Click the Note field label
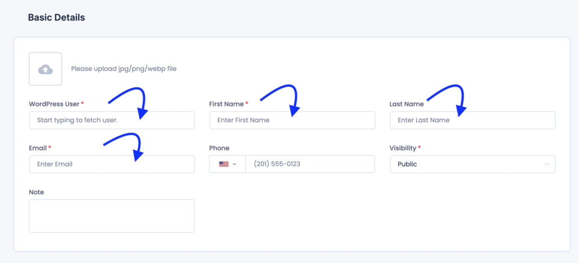The height and width of the screenshot is (263, 579). [x=36, y=192]
